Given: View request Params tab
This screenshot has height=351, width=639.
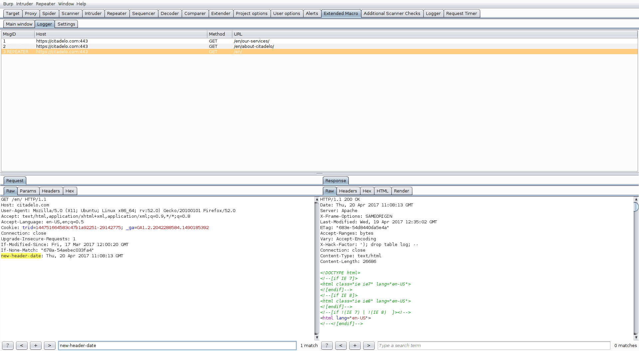Looking at the screenshot, I should (28, 191).
